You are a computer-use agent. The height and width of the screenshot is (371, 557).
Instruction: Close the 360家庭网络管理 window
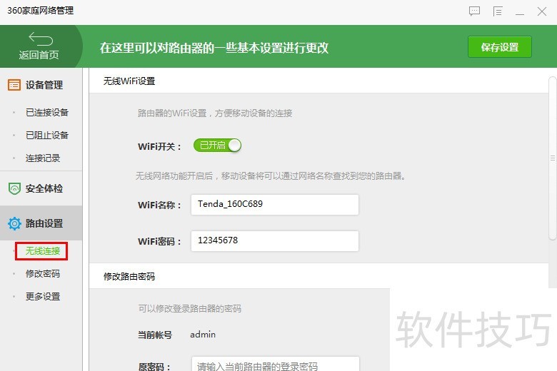tap(542, 11)
